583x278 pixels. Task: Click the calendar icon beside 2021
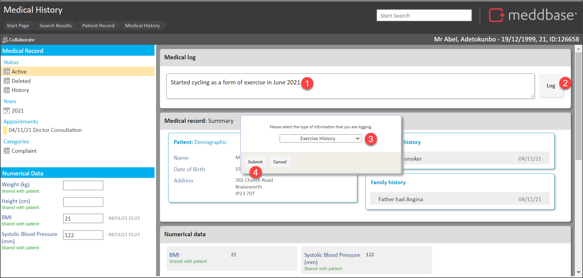(7, 111)
